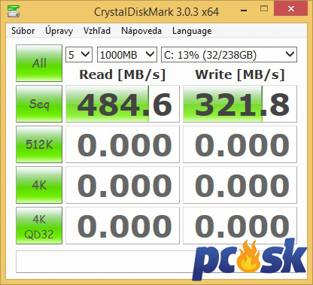The width and height of the screenshot is (313, 285).
Task: Open the C: drive selection dropdown
Action: point(229,55)
